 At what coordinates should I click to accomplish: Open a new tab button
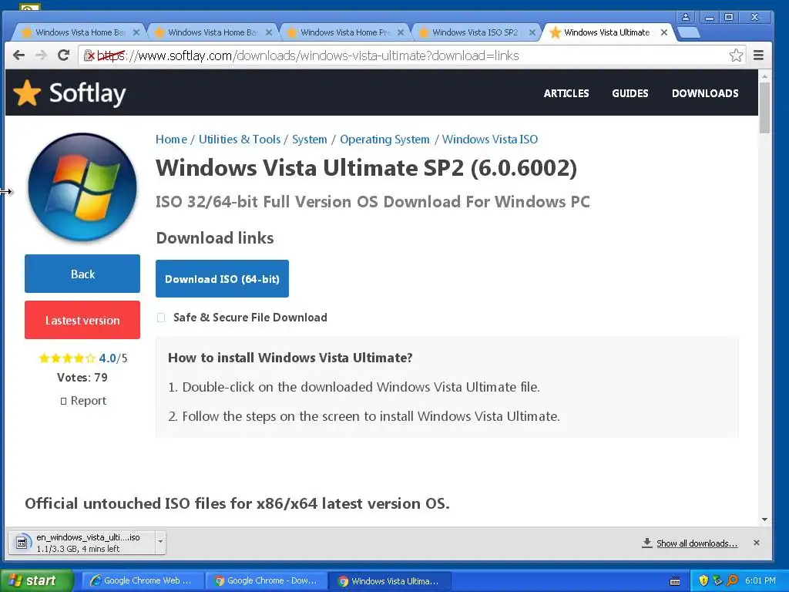click(x=688, y=32)
